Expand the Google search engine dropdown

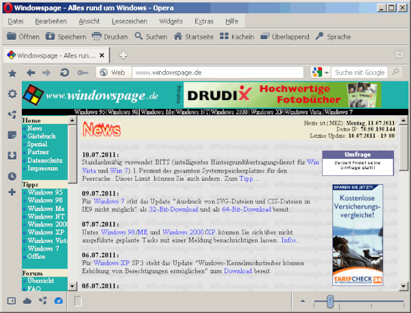coord(321,73)
